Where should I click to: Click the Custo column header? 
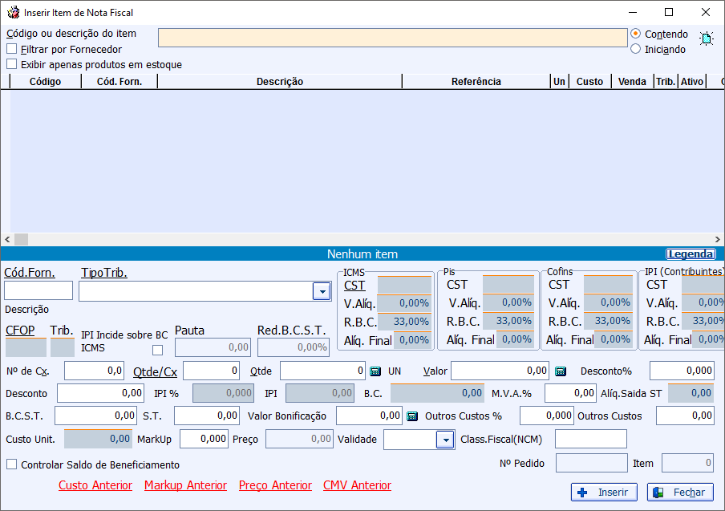tap(590, 81)
